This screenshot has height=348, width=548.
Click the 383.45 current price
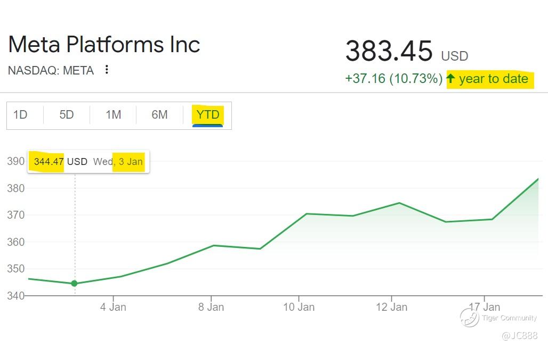click(389, 51)
